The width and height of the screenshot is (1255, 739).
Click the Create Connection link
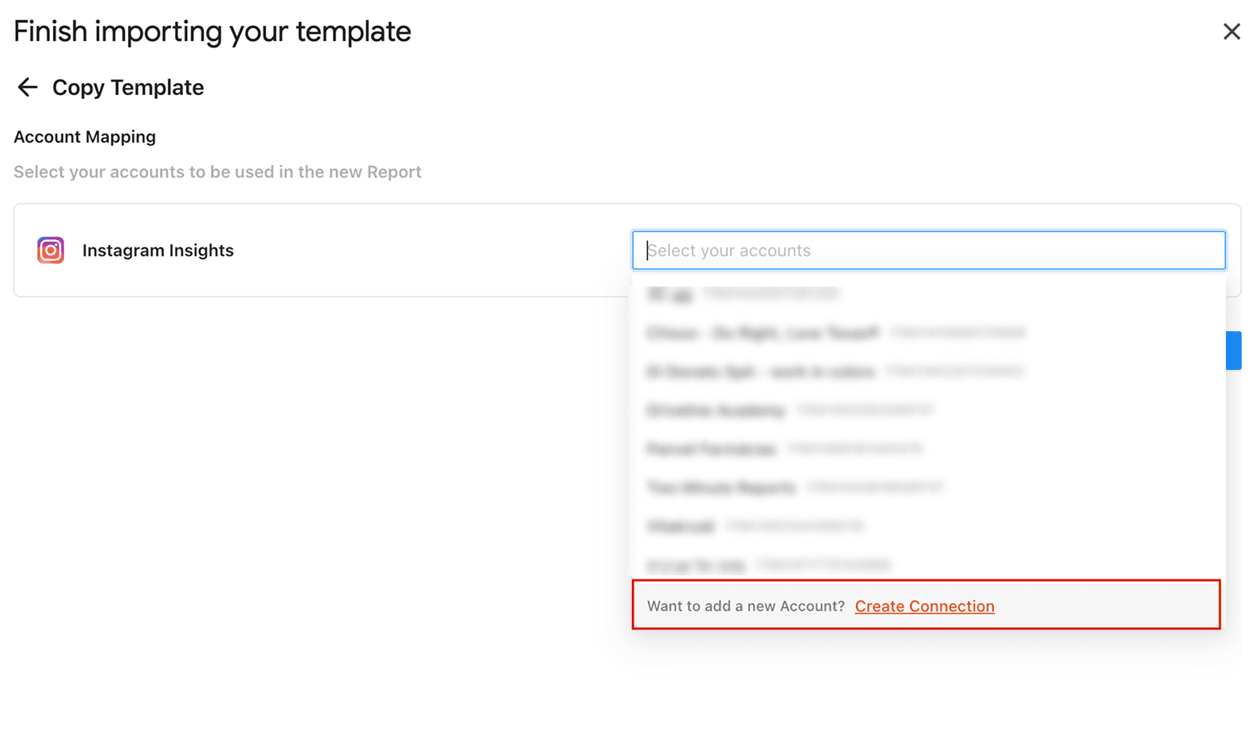[x=925, y=605]
